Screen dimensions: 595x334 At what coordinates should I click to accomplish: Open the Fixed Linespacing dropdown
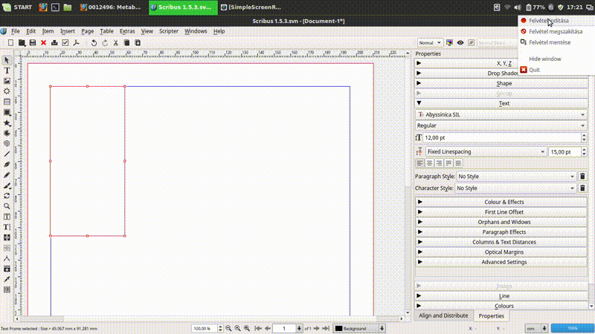(x=485, y=151)
